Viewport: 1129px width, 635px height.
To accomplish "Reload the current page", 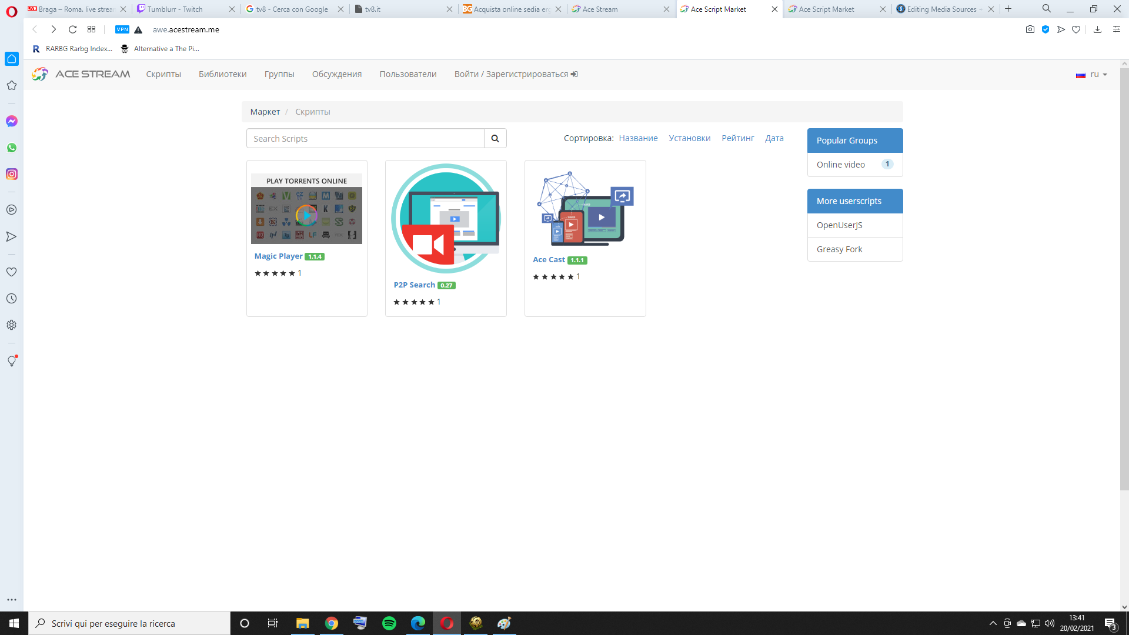I will pos(72,29).
